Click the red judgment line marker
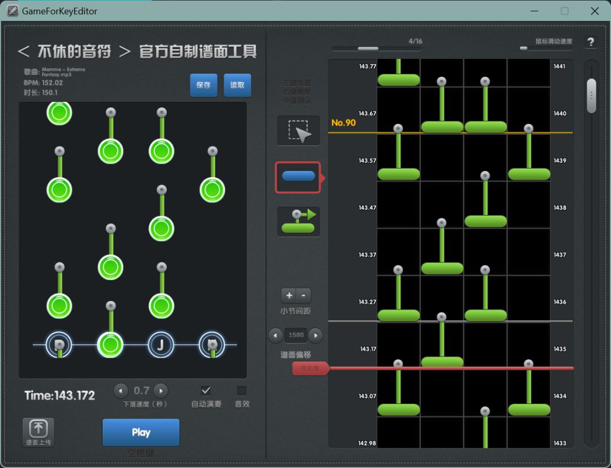 point(309,368)
